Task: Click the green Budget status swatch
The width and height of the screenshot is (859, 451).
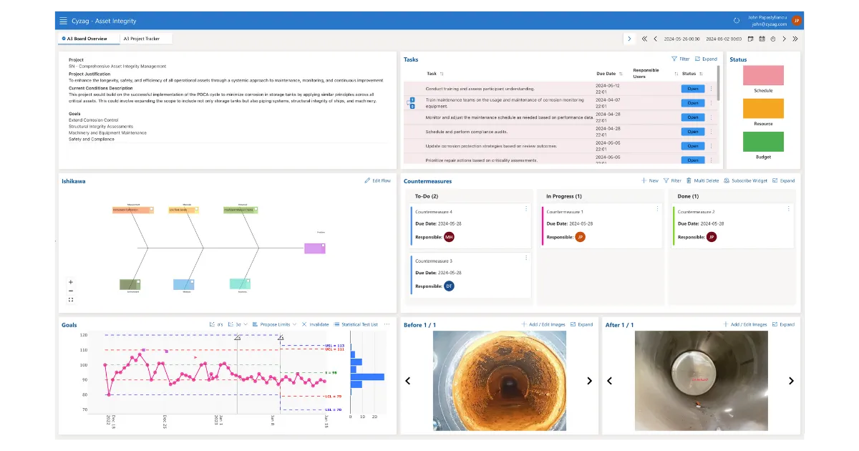Action: (763, 141)
